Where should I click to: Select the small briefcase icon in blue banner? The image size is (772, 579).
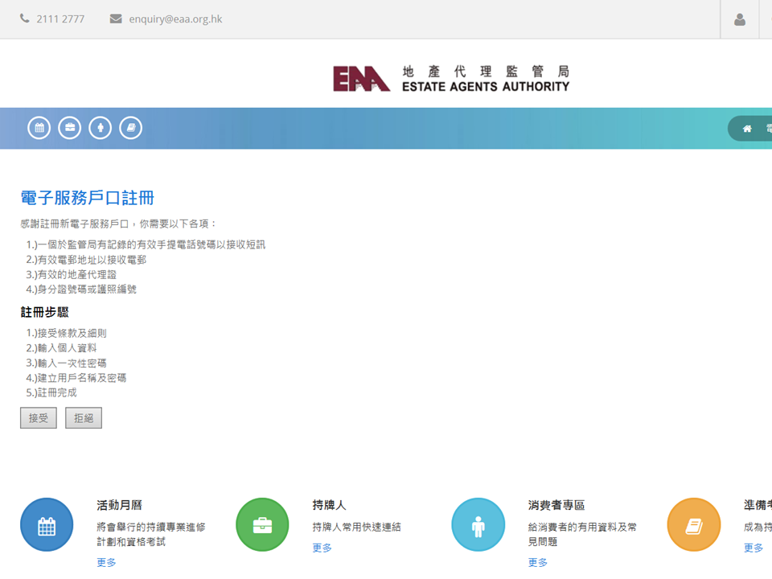pyautogui.click(x=70, y=128)
